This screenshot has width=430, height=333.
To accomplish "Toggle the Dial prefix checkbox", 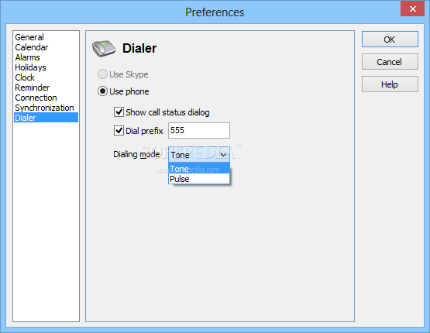I will (x=119, y=130).
